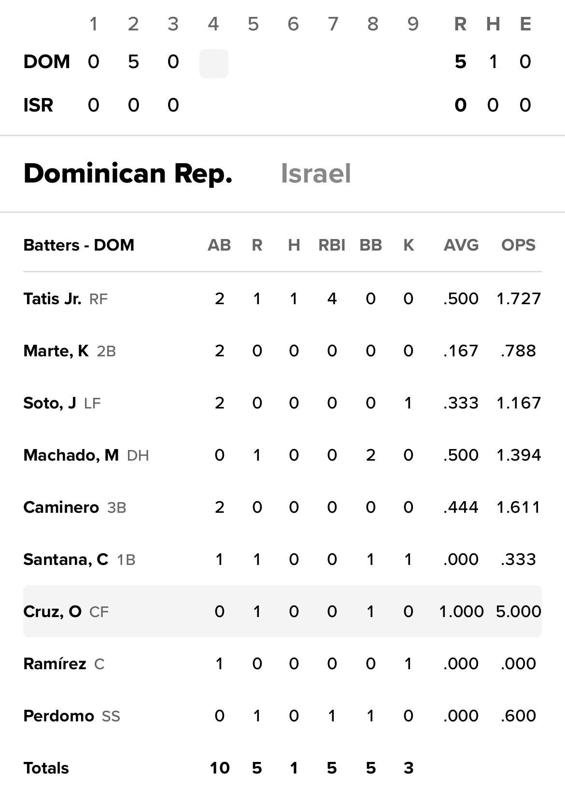Click Ramírez the catcher's name
Image resolution: width=565 pixels, height=802 pixels.
click(x=55, y=664)
